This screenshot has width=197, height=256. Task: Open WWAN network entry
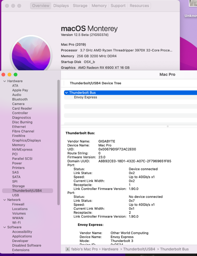(18, 218)
